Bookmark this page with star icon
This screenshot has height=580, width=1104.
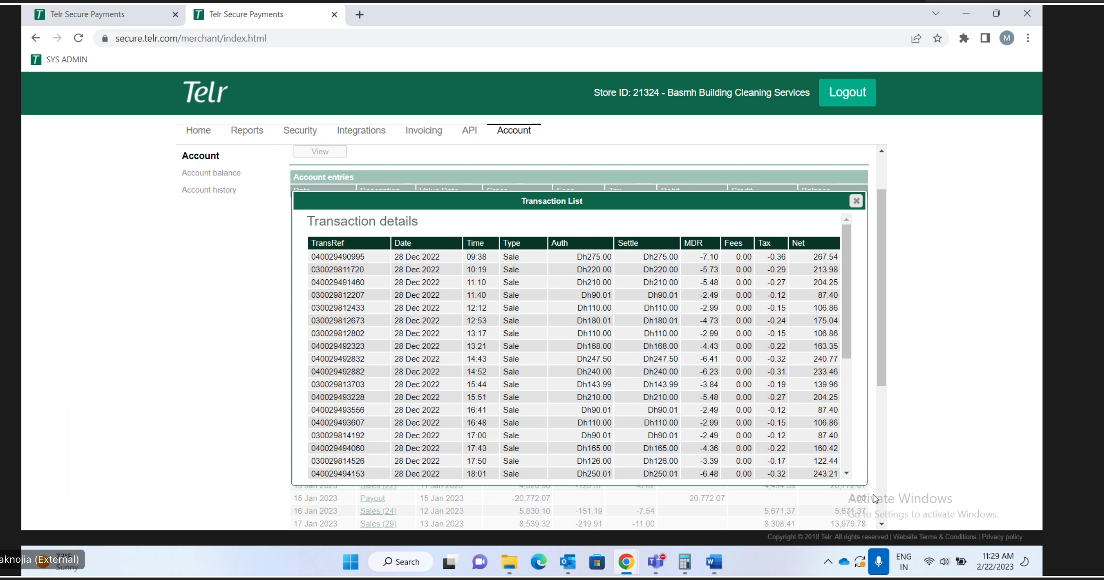click(937, 39)
